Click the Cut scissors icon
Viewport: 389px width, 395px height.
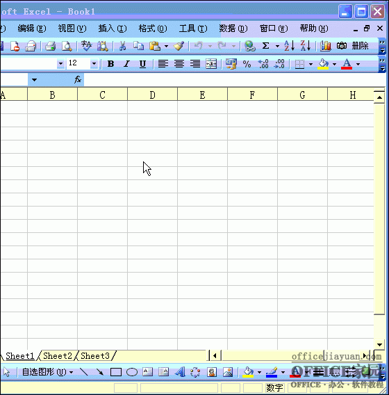122,46
